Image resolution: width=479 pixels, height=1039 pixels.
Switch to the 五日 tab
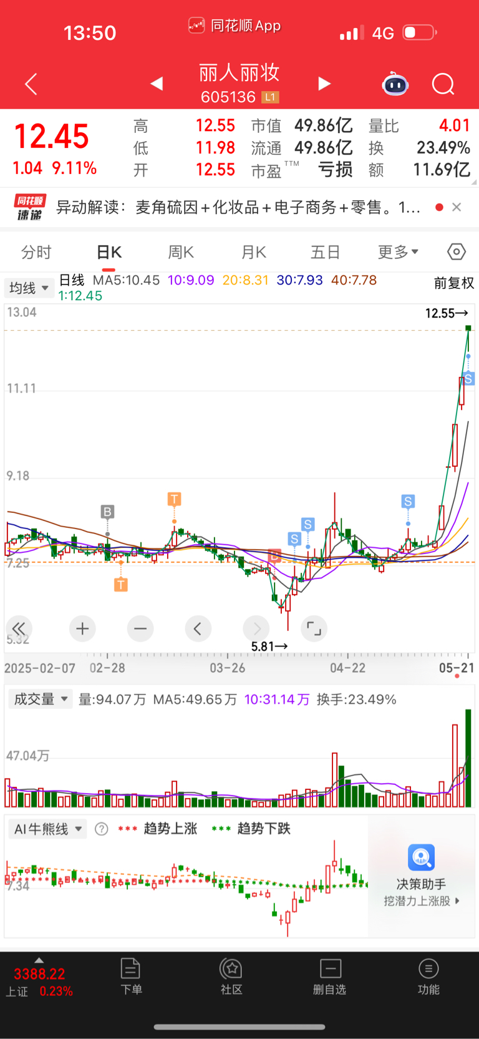coord(325,252)
